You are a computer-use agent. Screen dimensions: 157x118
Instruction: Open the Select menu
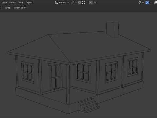click(x=12, y=3)
